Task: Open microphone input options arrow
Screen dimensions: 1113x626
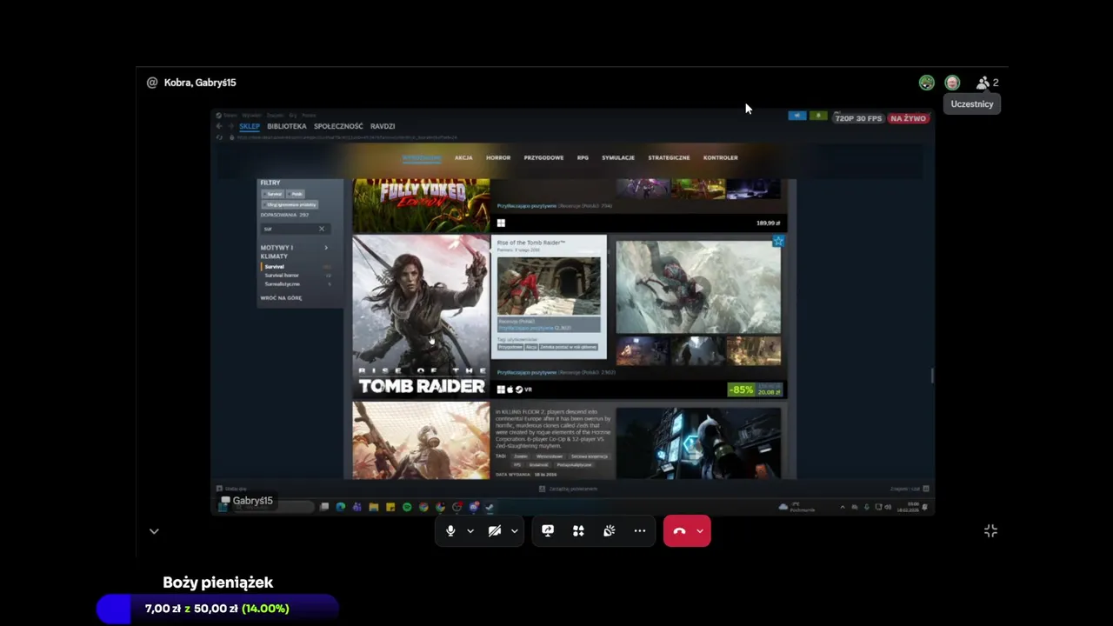Action: [470, 531]
